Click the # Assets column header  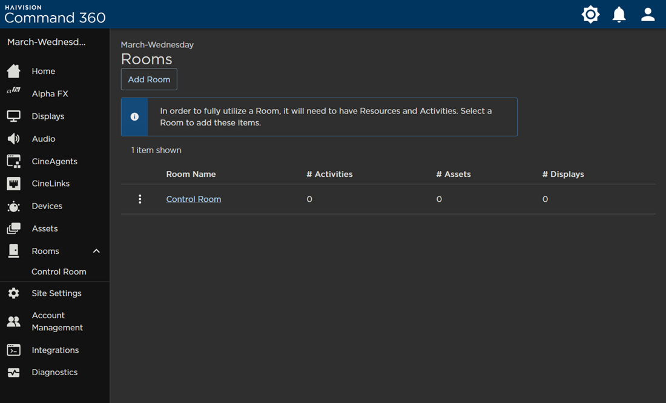[x=453, y=174]
